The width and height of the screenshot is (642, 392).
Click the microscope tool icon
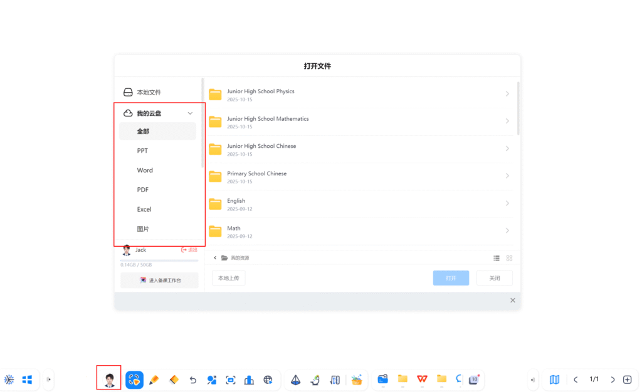(x=315, y=379)
